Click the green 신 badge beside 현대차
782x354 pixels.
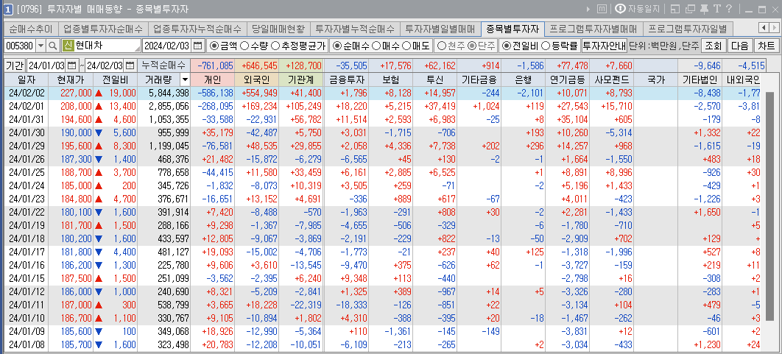pos(68,46)
